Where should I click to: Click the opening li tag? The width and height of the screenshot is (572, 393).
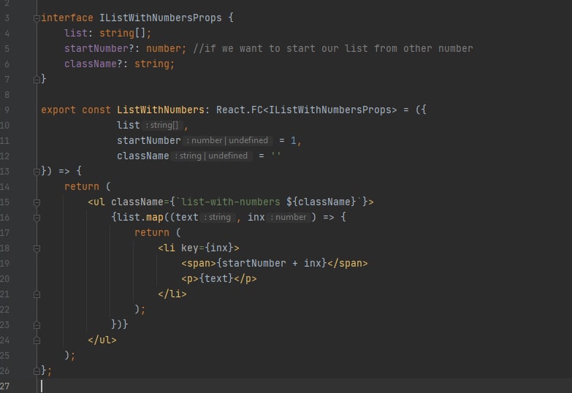(x=167, y=248)
